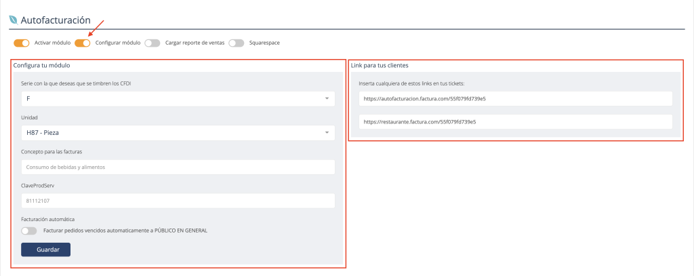Viewport: 694px width, 276px height.
Task: Click the Autofacturación heading text
Action: pyautogui.click(x=56, y=20)
